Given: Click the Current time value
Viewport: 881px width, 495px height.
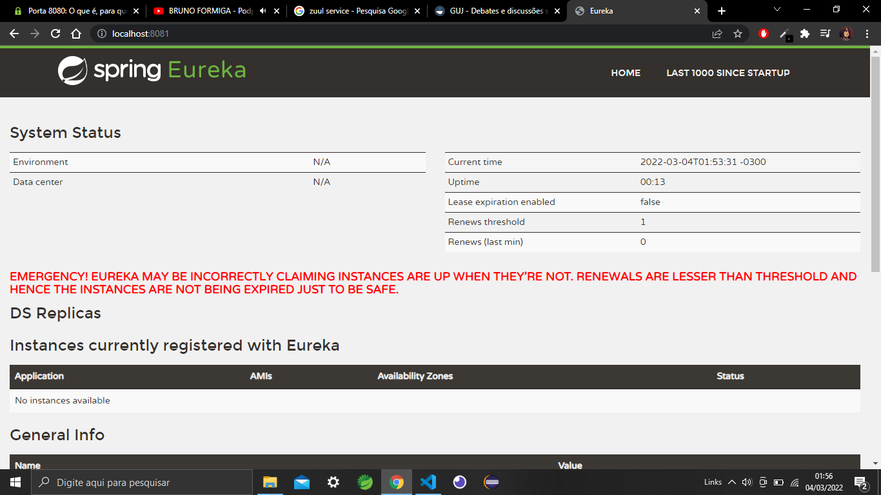Looking at the screenshot, I should [703, 162].
